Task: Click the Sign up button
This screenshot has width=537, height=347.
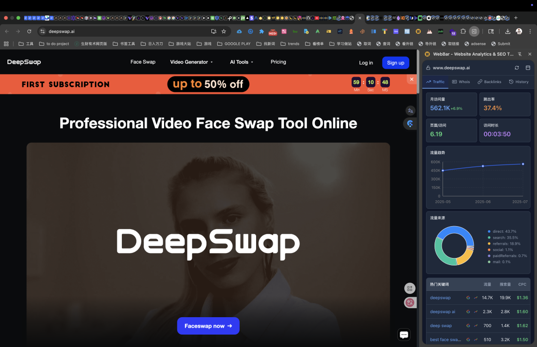Action: click(x=396, y=63)
